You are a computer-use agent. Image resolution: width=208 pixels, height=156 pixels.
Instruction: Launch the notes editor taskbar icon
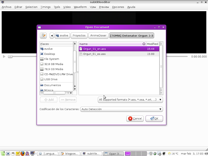pyautogui.click(x=18, y=153)
